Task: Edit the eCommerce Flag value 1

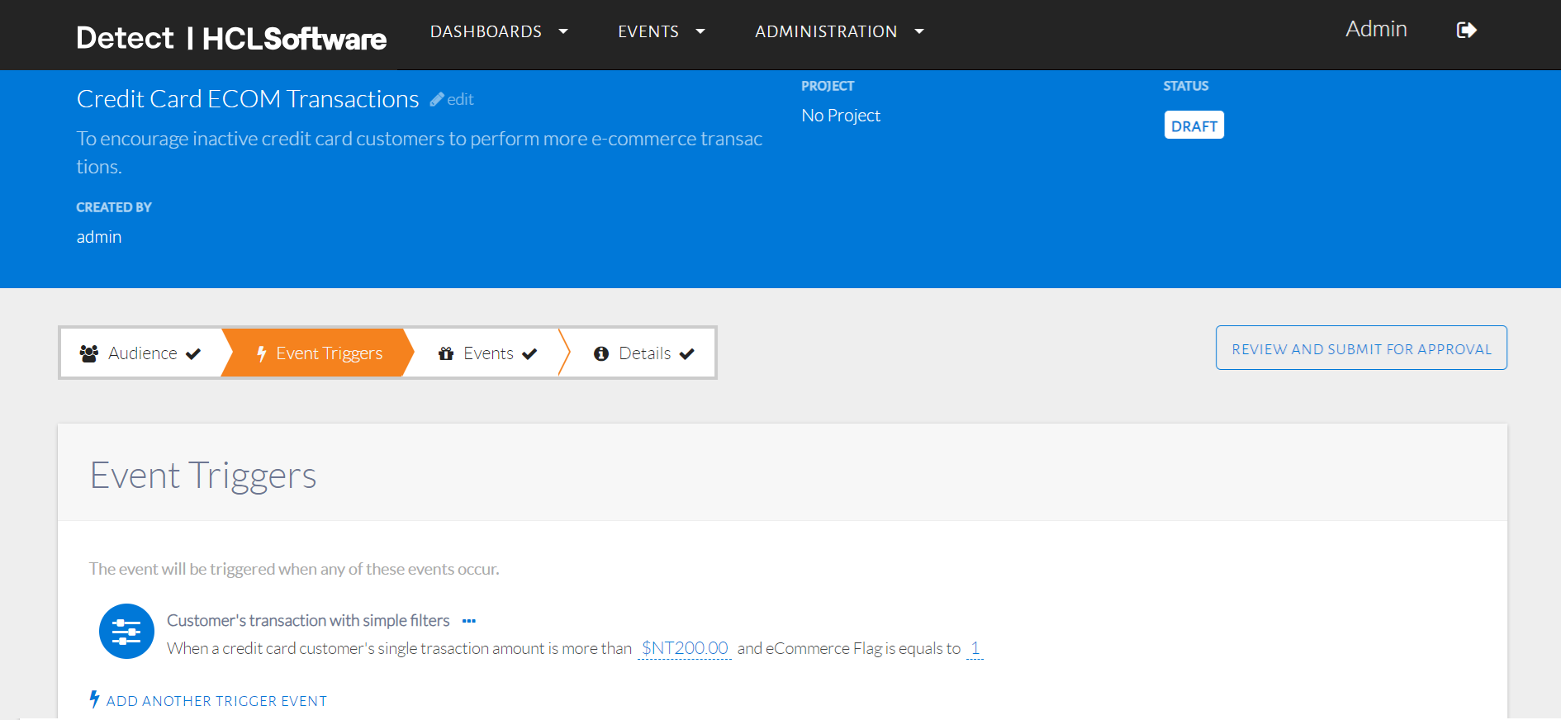Action: click(x=975, y=648)
